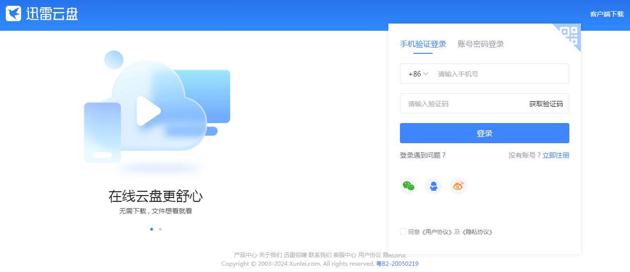The width and height of the screenshot is (630, 272).
Task: Click the play icon in the cloud illustration
Action: coord(148,111)
